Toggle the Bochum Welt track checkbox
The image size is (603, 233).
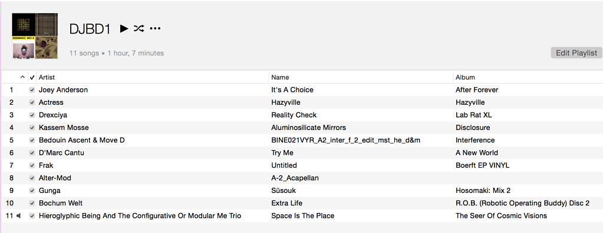tap(32, 204)
